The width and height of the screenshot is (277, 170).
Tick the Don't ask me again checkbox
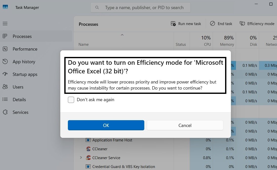coord(71,100)
